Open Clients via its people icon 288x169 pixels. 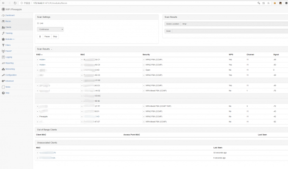pos(3,27)
